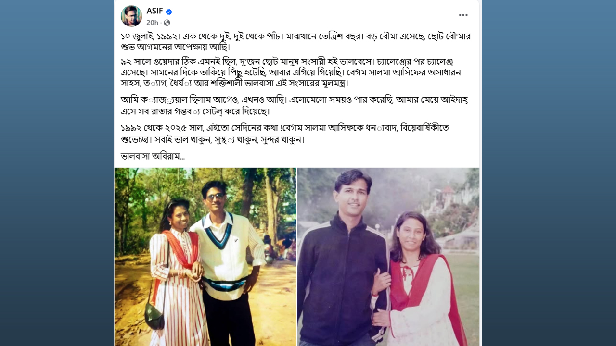Click the globe public audience icon
616x346 pixels.
(x=167, y=23)
